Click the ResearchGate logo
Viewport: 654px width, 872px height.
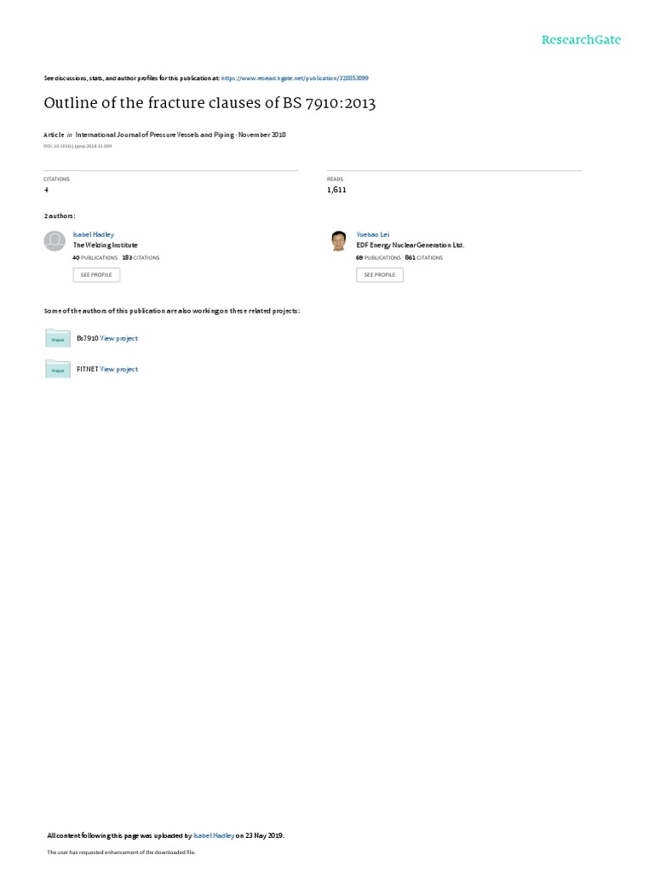coord(581,39)
